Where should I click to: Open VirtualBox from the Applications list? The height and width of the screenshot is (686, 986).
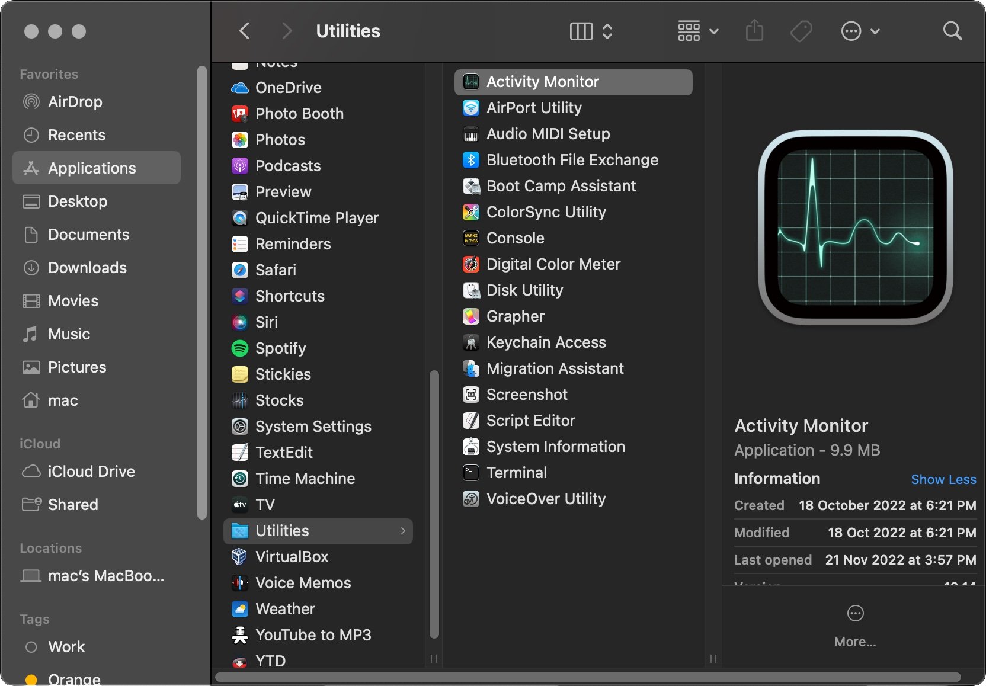pos(292,556)
